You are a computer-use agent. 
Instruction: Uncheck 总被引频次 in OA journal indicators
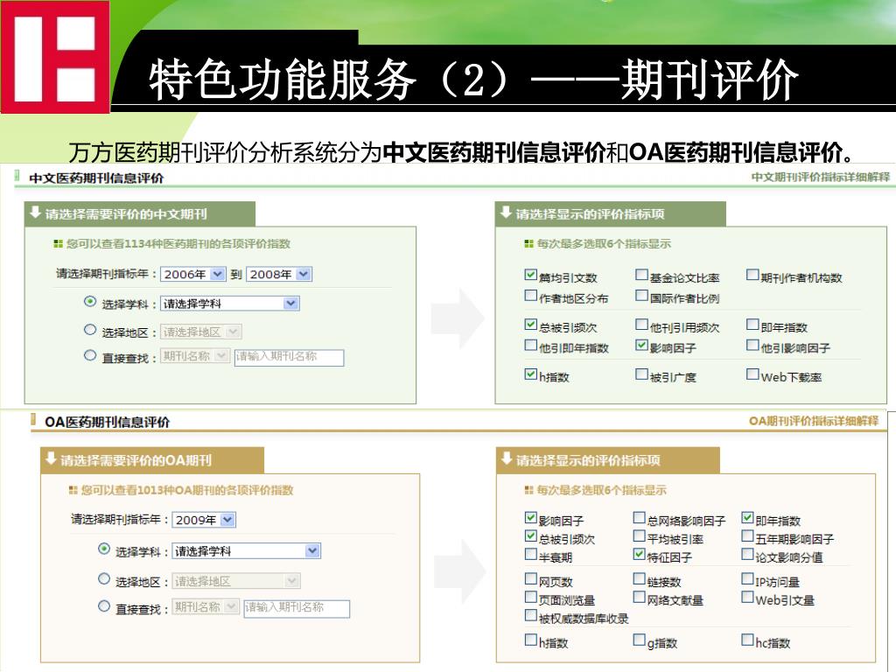coord(530,536)
